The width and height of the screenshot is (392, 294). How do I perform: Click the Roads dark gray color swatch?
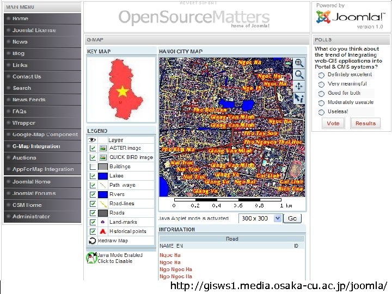click(x=103, y=213)
